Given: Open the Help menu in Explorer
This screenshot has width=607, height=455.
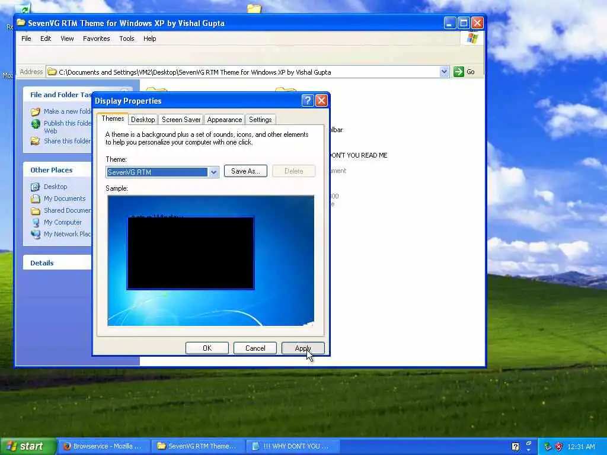Looking at the screenshot, I should point(150,39).
